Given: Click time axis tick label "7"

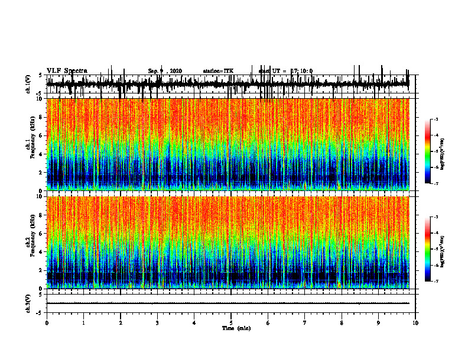Looking at the screenshot, I should tap(305, 323).
